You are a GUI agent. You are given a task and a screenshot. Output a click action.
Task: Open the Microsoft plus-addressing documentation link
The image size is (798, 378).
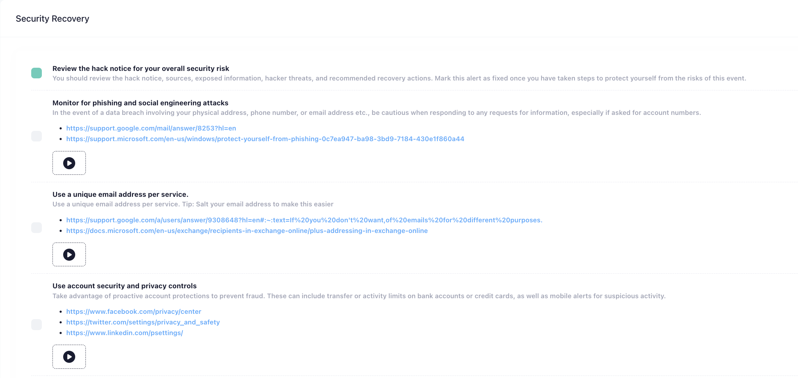pos(246,230)
